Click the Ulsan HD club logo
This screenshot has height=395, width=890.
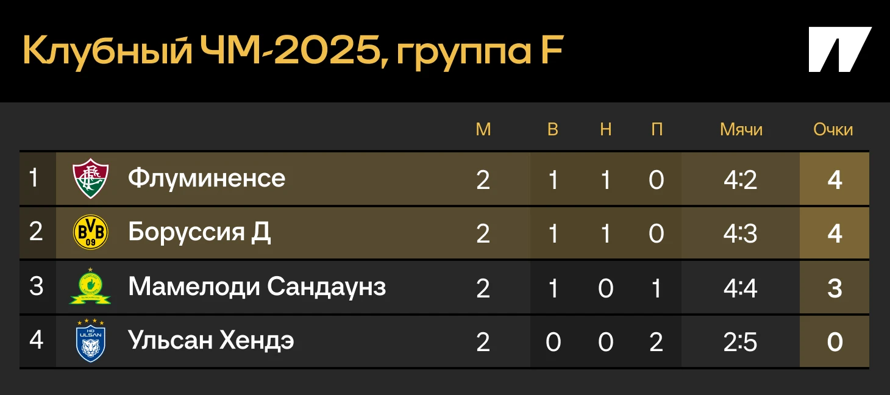pyautogui.click(x=90, y=340)
